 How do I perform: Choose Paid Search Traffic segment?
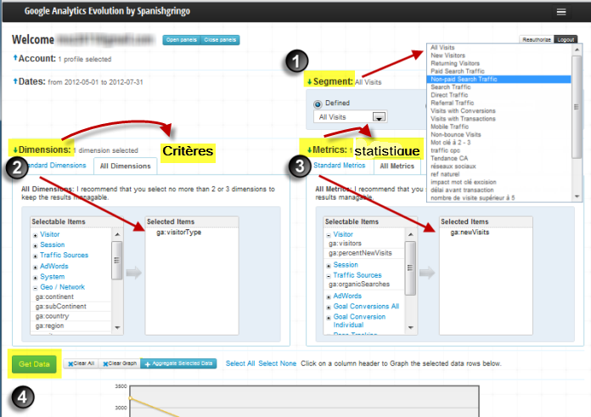coord(458,71)
